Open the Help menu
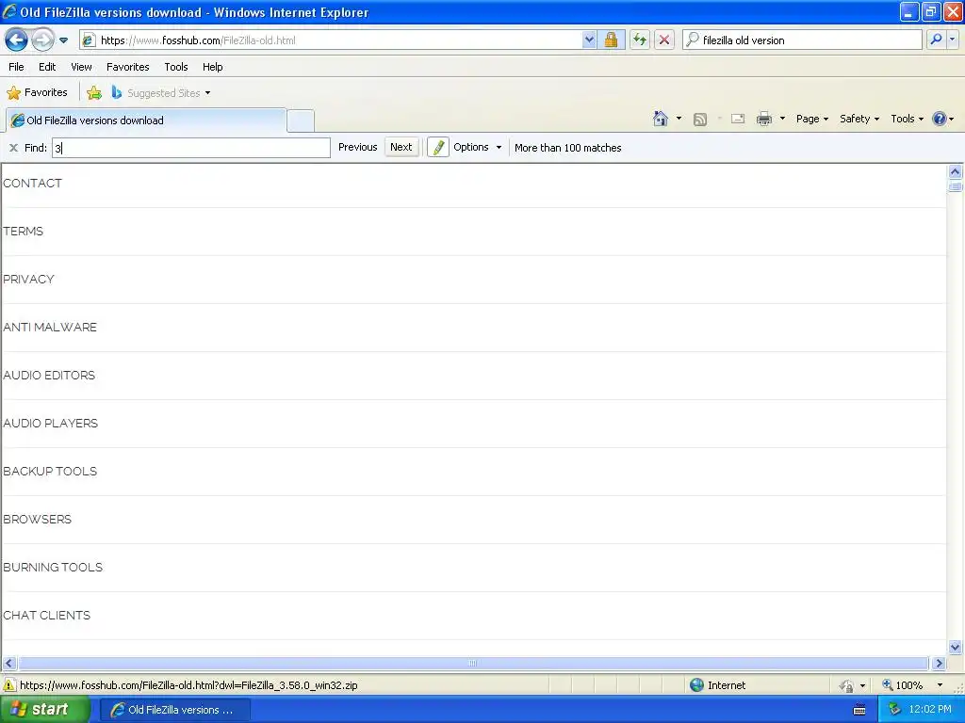The height and width of the screenshot is (723, 965). click(213, 67)
